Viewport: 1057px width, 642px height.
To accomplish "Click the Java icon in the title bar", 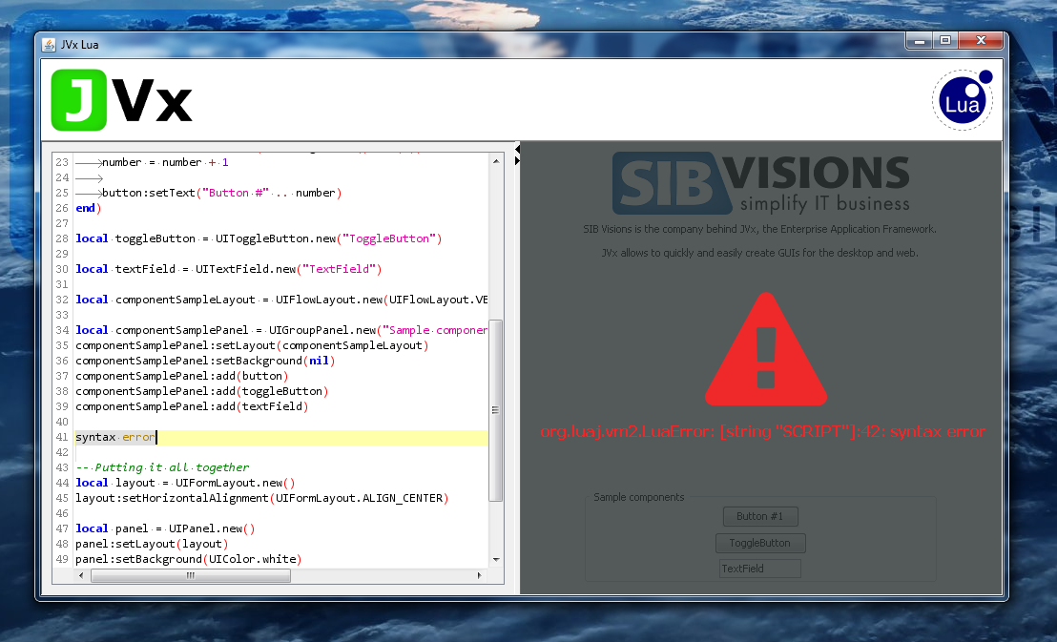I will 49,45.
